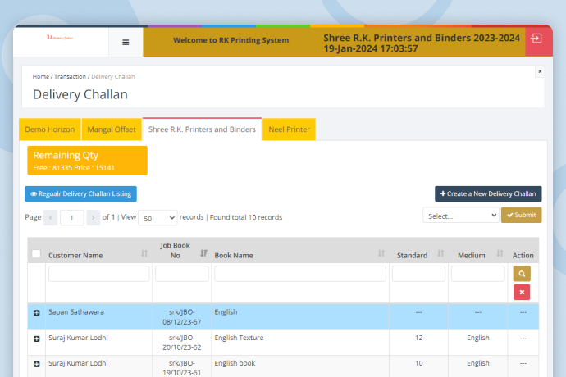Image resolution: width=566 pixels, height=377 pixels.
Task: Sort by Book Name column
Action: [381, 253]
